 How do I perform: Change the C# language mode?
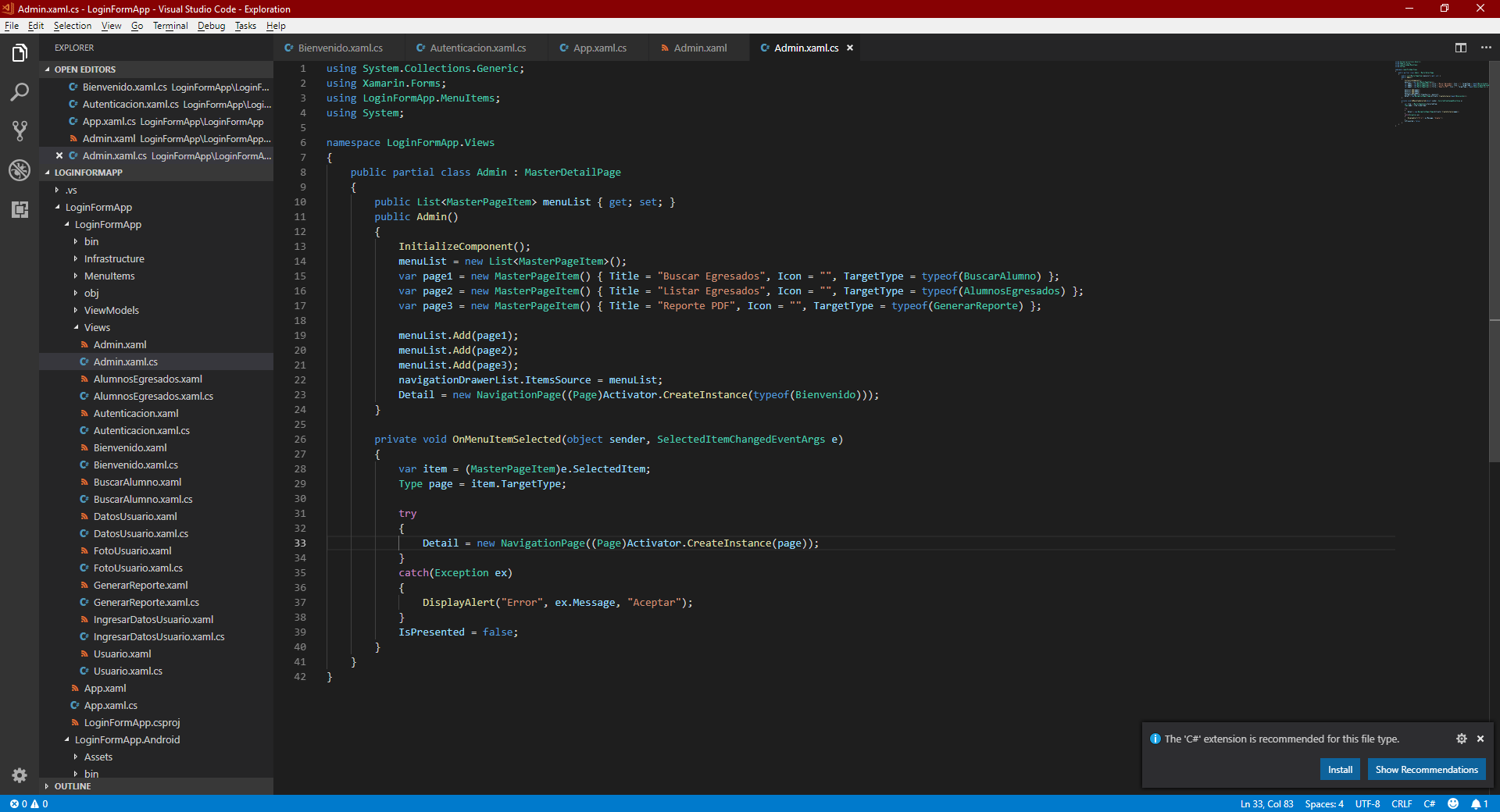[1429, 803]
